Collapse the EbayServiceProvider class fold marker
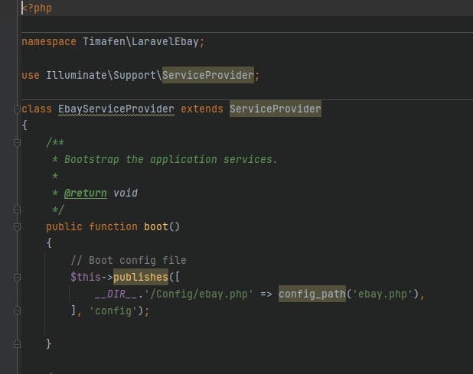The height and width of the screenshot is (374, 473). click(x=17, y=109)
